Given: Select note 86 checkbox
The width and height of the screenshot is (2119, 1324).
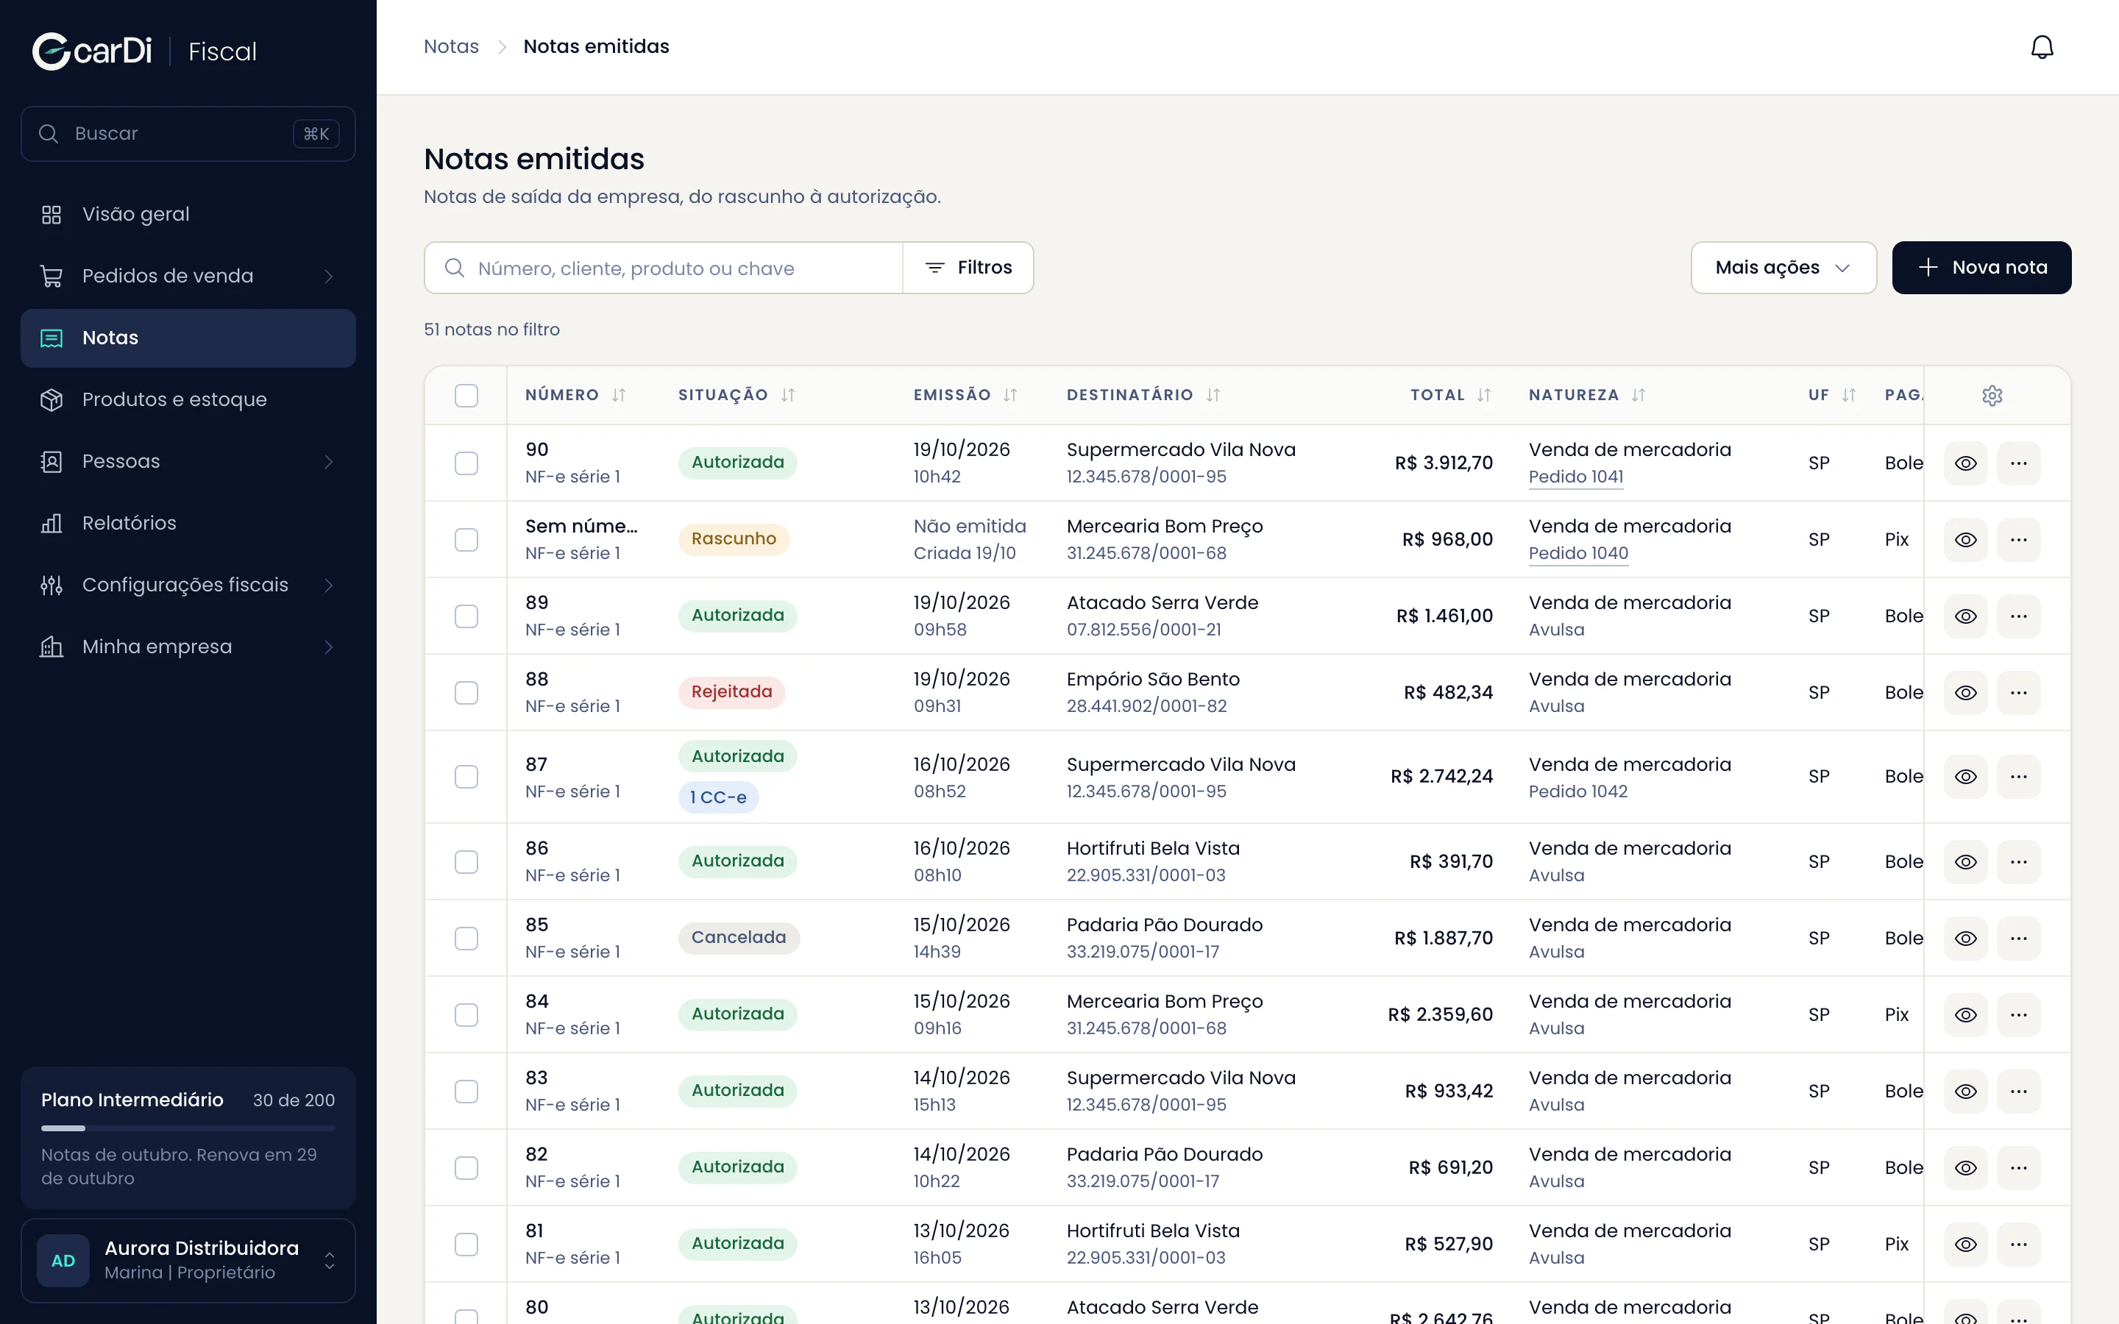Looking at the screenshot, I should [x=466, y=861].
